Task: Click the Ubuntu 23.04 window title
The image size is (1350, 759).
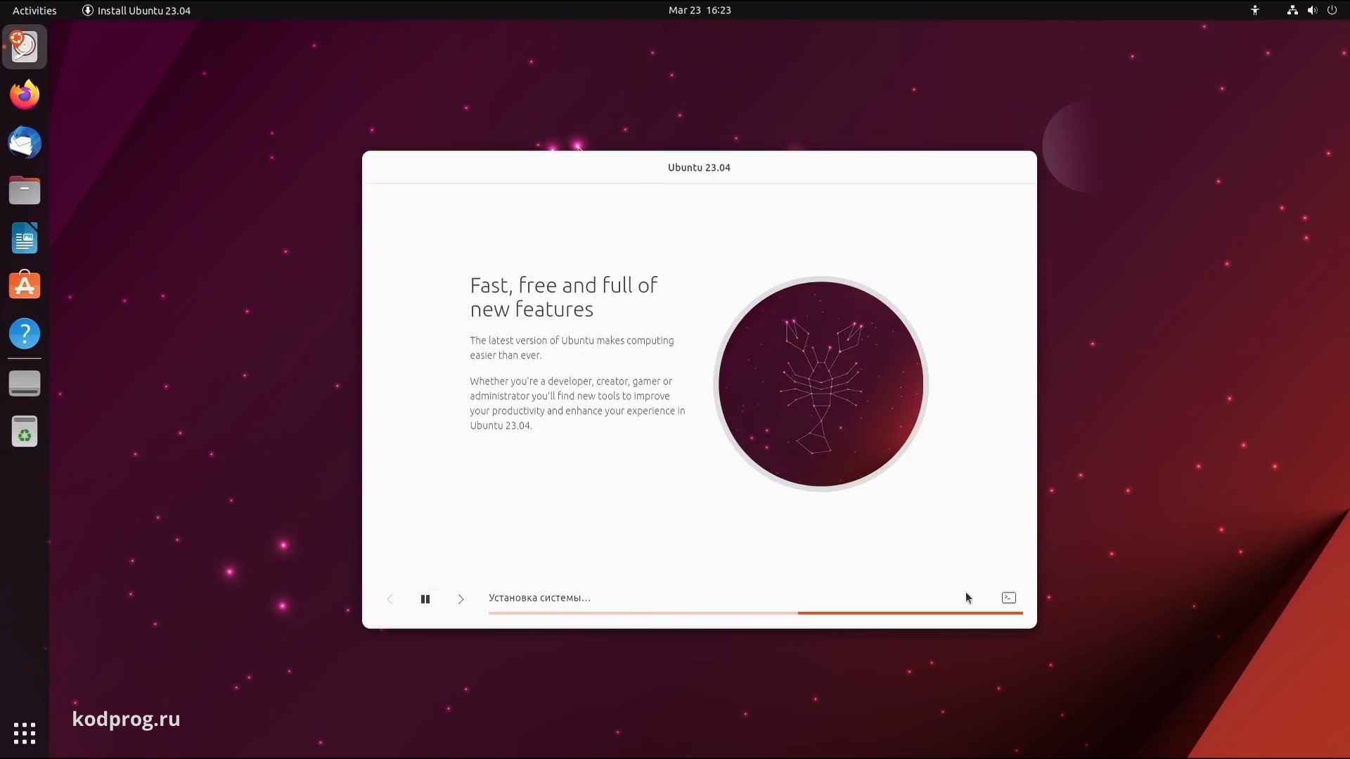Action: tap(699, 167)
